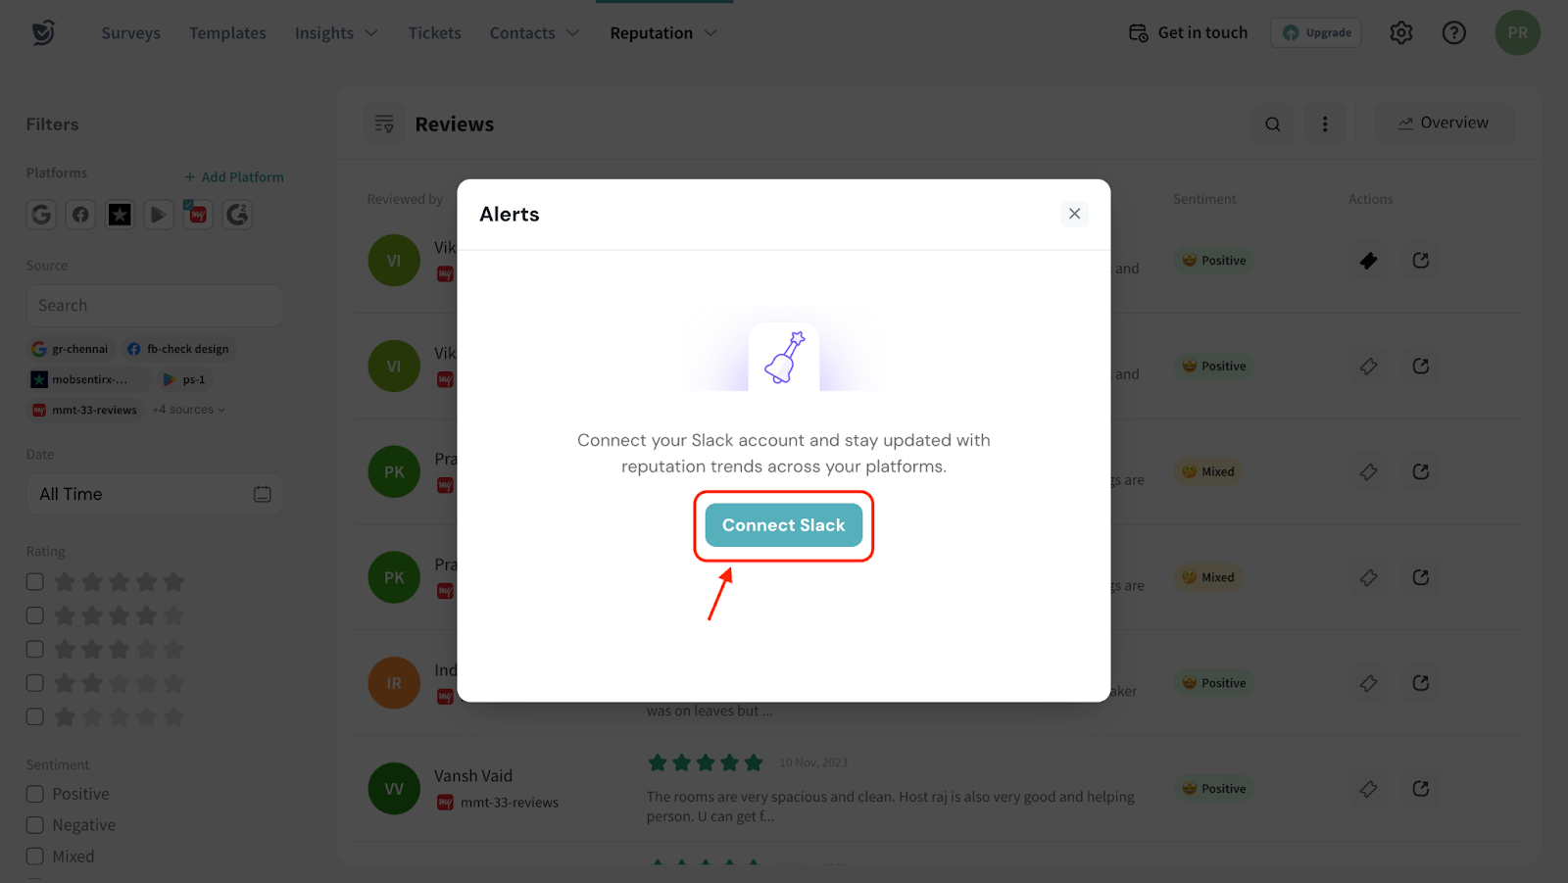
Task: Click the Trustpilot star platform icon
Action: tap(120, 215)
